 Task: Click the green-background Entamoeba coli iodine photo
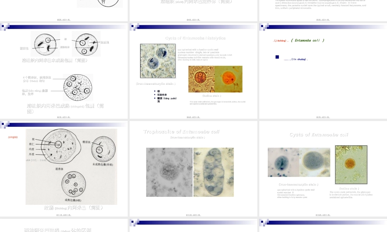click(351, 164)
